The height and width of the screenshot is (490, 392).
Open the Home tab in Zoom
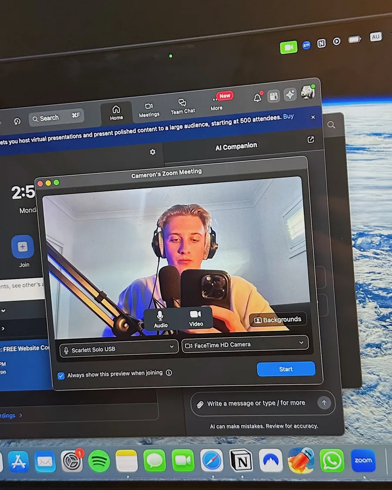pyautogui.click(x=116, y=113)
